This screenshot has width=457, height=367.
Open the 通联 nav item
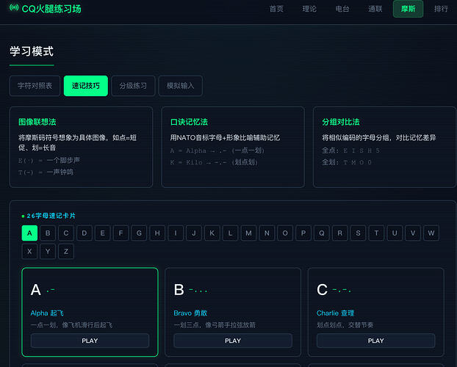point(375,9)
